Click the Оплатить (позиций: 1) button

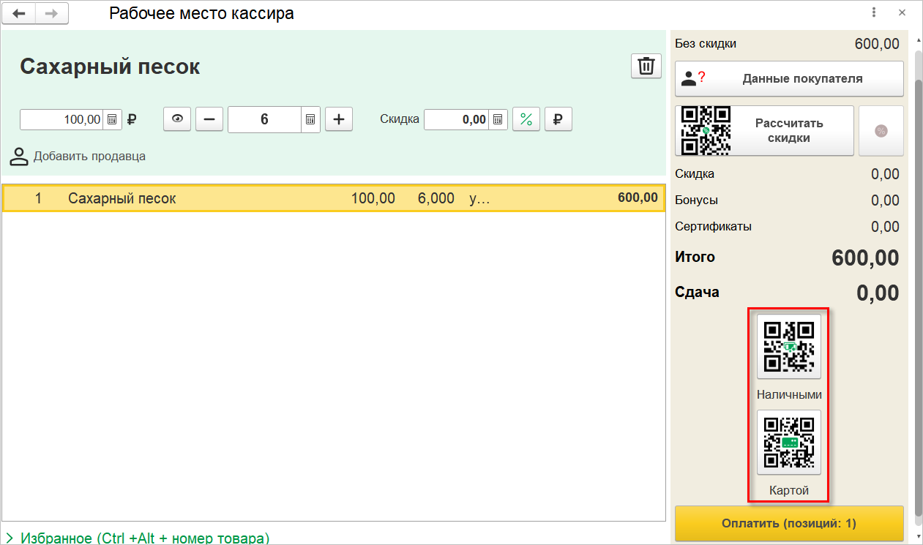coord(789,524)
